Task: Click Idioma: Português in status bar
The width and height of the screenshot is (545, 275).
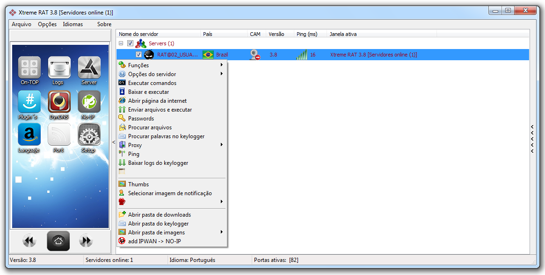Action: (x=192, y=260)
